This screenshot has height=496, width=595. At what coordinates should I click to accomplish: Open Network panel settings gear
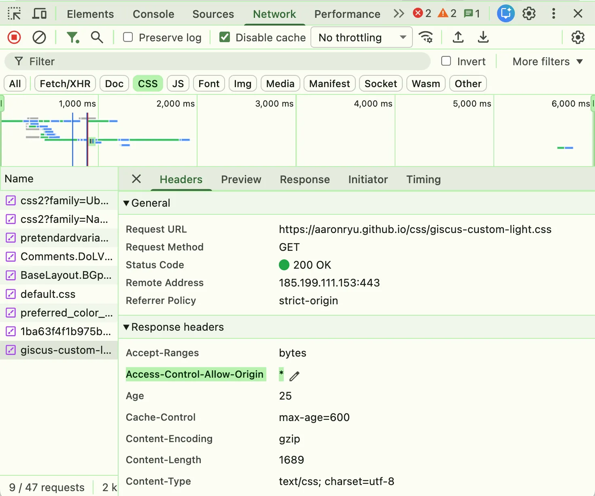578,37
